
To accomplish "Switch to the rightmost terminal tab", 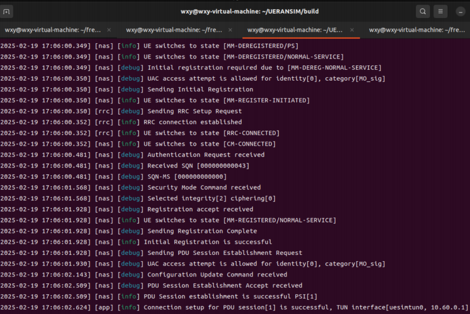I will point(417,30).
